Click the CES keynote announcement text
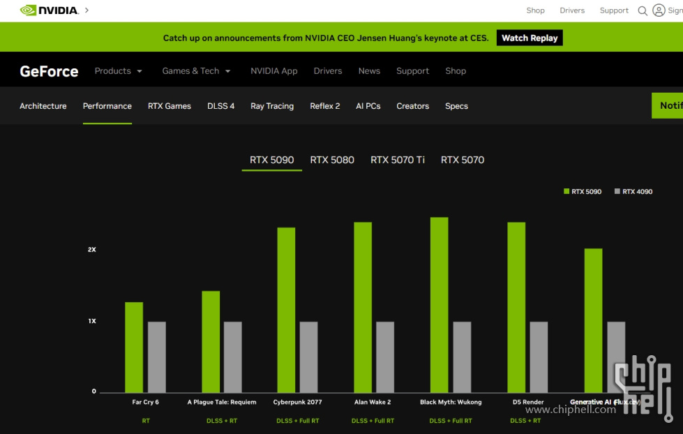Image resolution: width=683 pixels, height=434 pixels. [326, 38]
